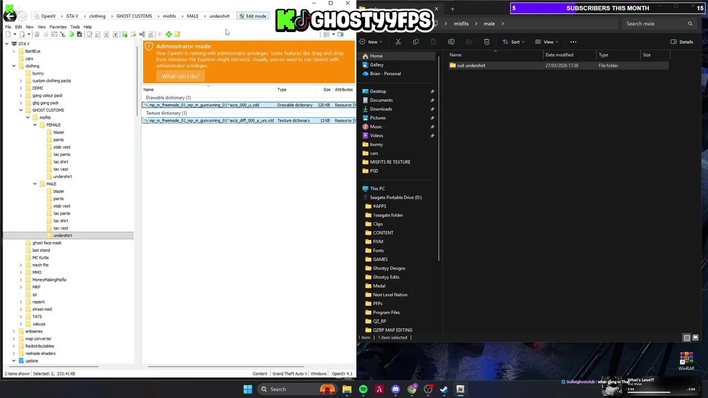
Task: Open the Edit menu in OpenIV
Action: 18,27
